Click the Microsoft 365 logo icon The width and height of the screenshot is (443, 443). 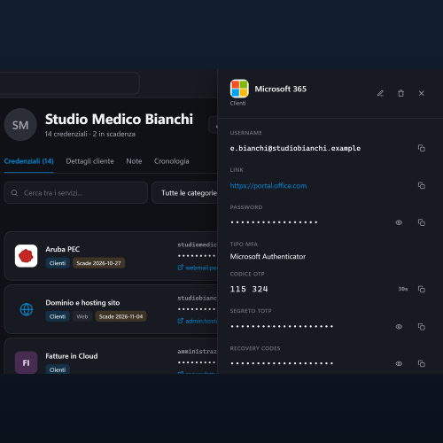pos(239,89)
